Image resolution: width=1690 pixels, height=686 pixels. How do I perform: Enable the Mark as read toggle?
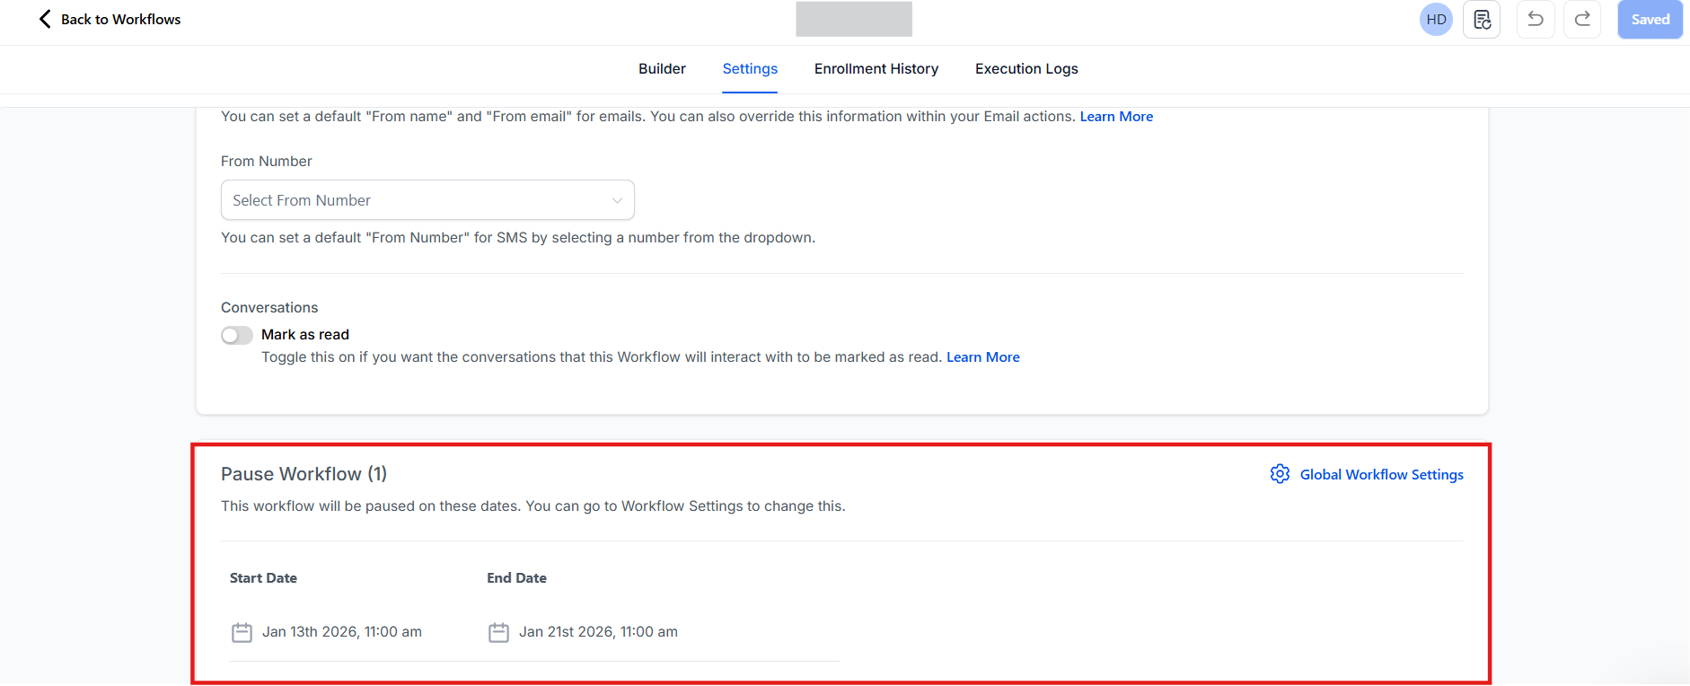(237, 335)
